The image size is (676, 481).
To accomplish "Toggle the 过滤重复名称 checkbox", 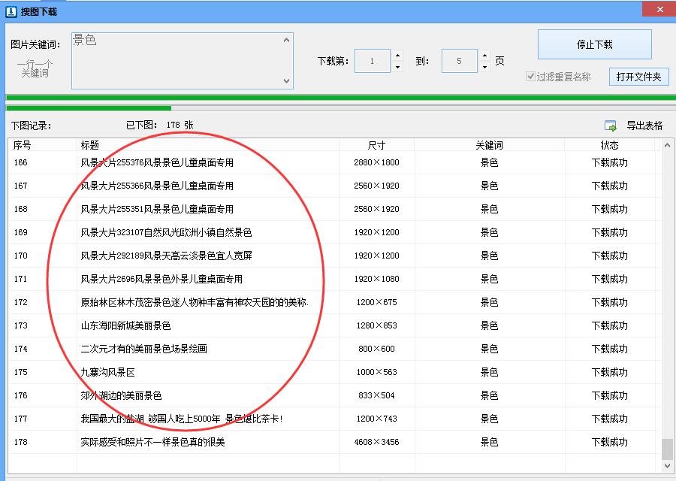I will 531,77.
